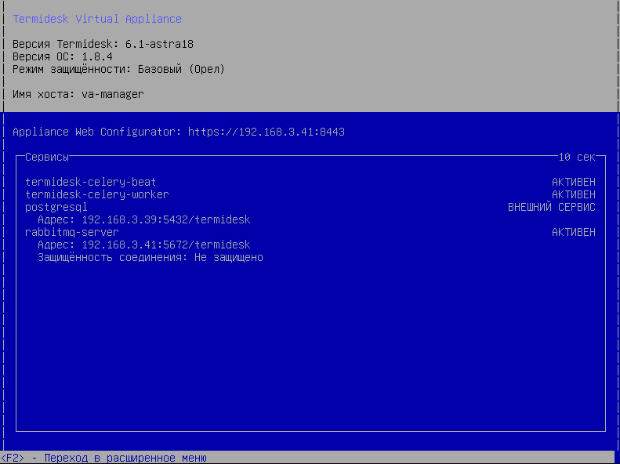
Task: Click the 10 сек refresh timer
Action: click(x=576, y=157)
